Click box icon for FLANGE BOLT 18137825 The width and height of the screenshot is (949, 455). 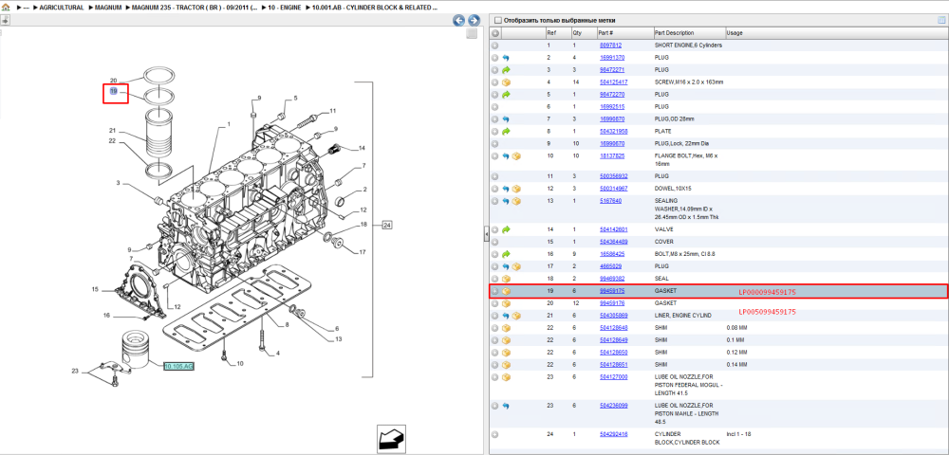click(x=516, y=155)
